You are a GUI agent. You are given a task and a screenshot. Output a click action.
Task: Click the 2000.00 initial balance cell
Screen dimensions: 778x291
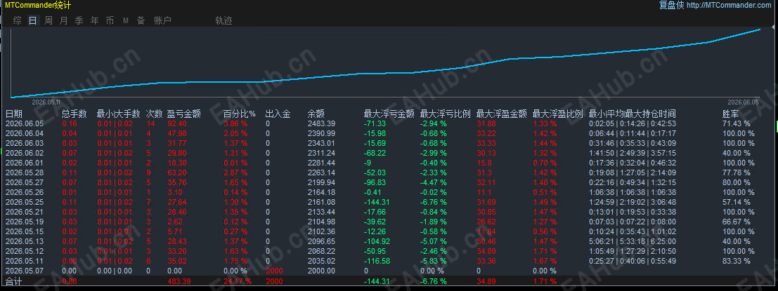tap(323, 271)
